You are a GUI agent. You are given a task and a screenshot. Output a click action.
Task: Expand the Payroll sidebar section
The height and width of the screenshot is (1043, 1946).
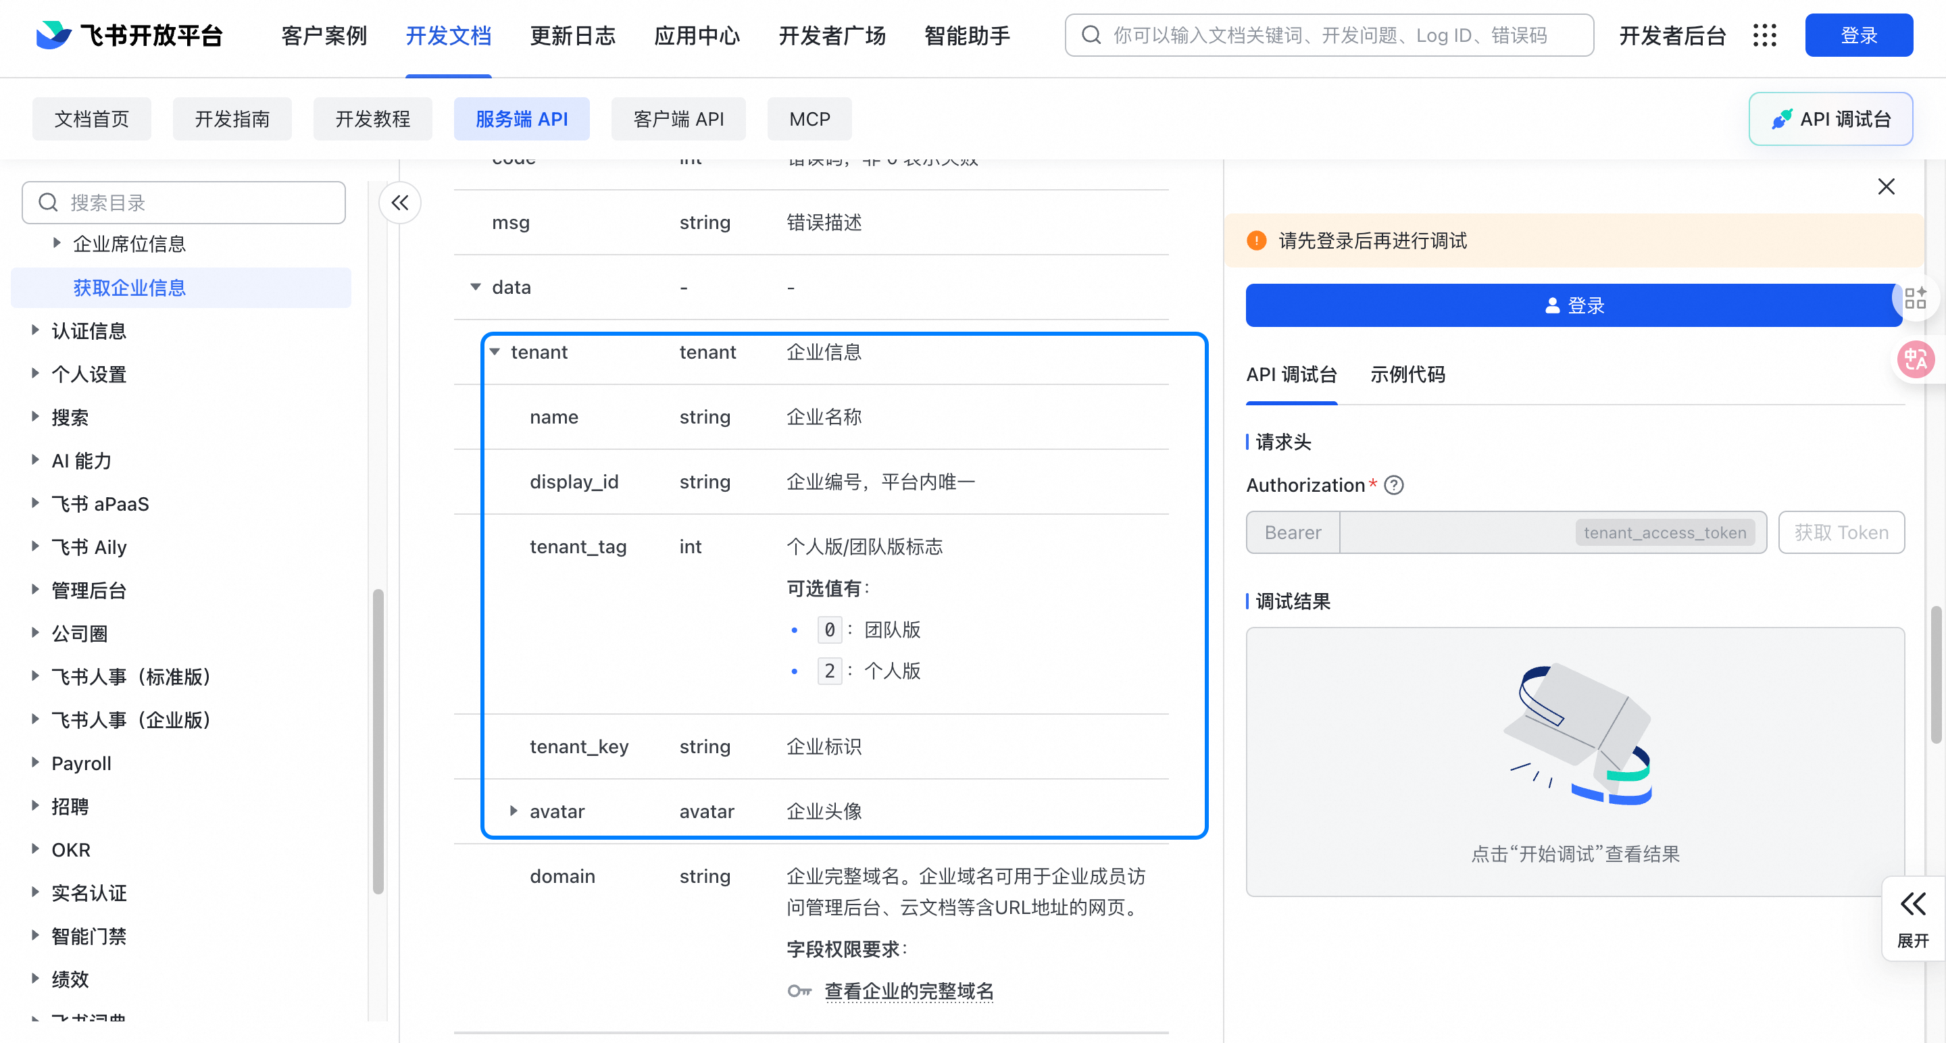[34, 763]
